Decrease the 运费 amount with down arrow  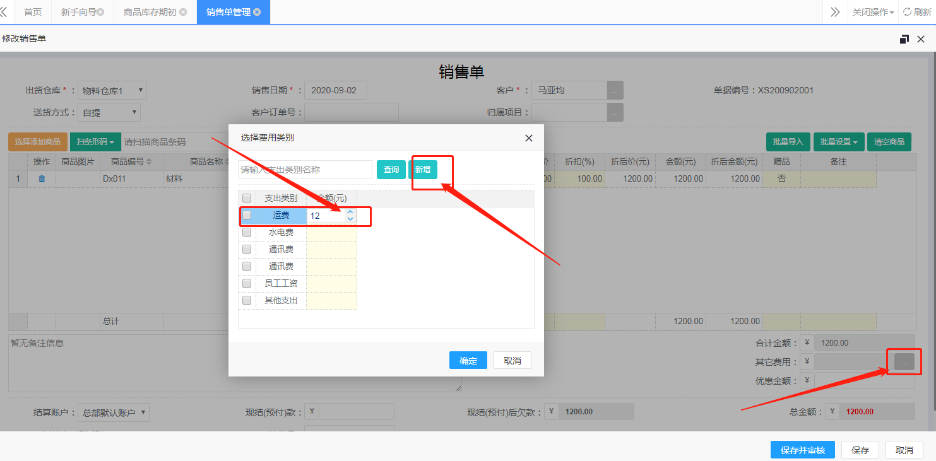pos(350,219)
